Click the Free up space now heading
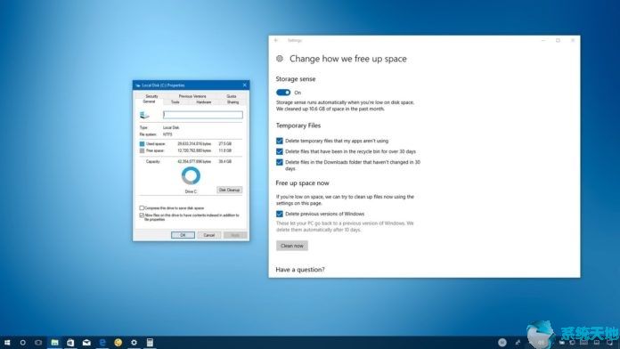This screenshot has width=620, height=349. 302,183
